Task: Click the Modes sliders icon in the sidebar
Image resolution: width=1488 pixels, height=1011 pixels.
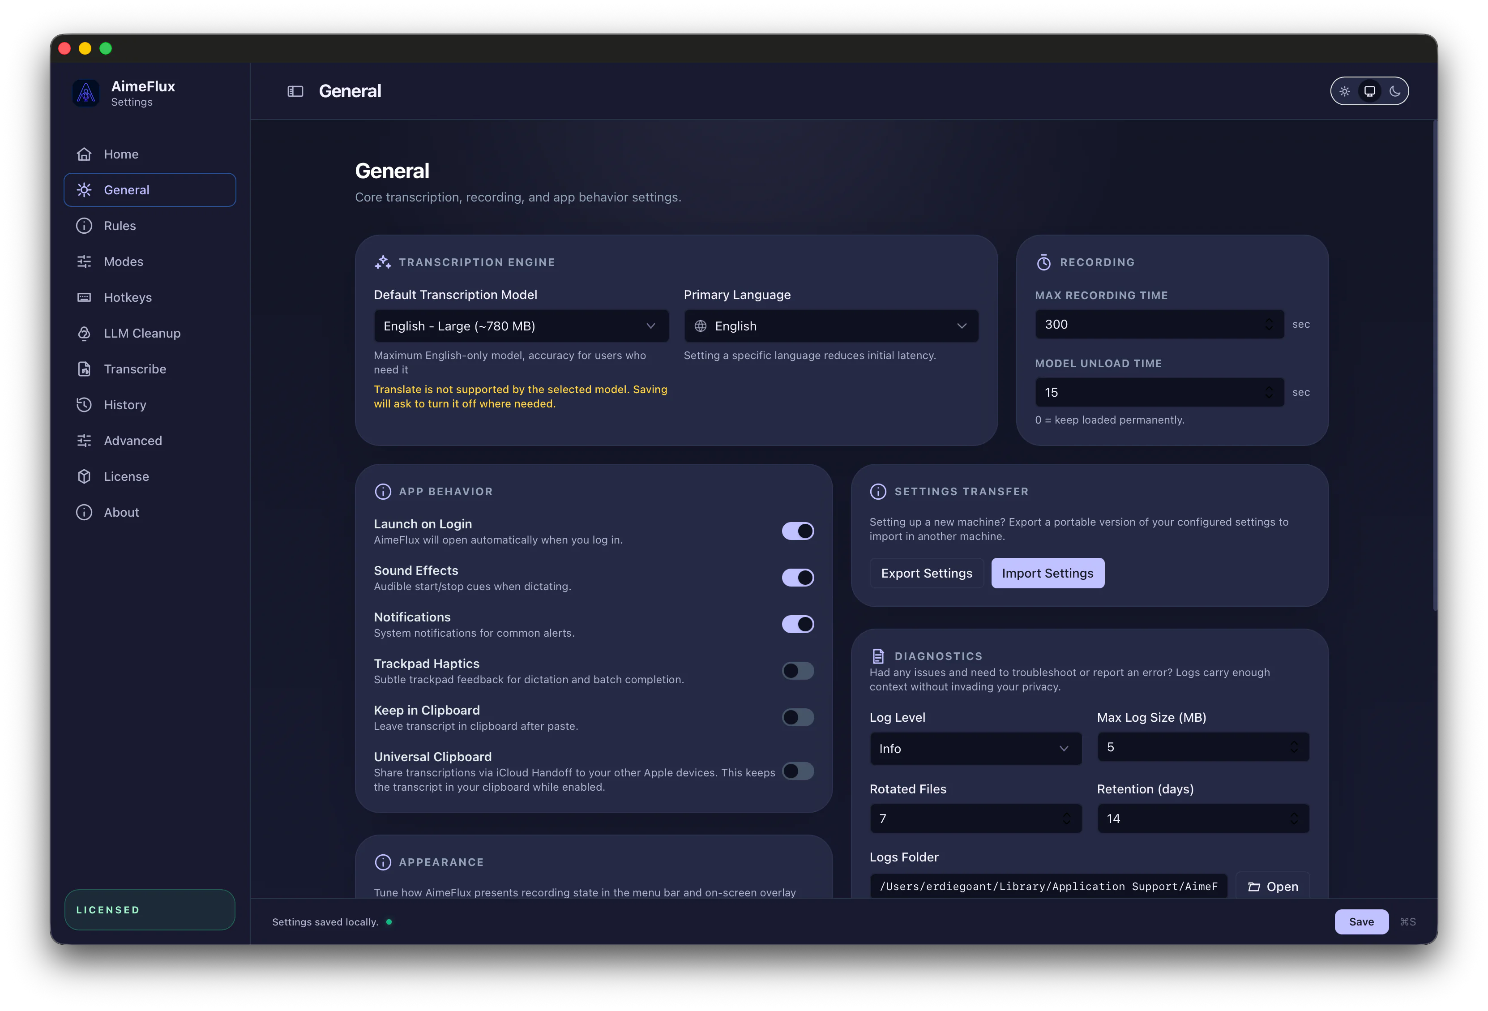Action: [84, 262]
